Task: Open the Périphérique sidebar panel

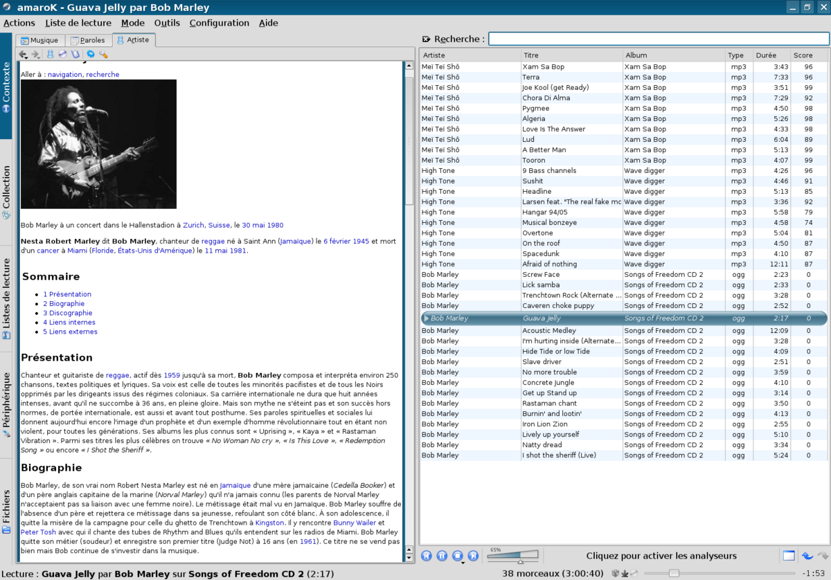Action: (x=6, y=404)
